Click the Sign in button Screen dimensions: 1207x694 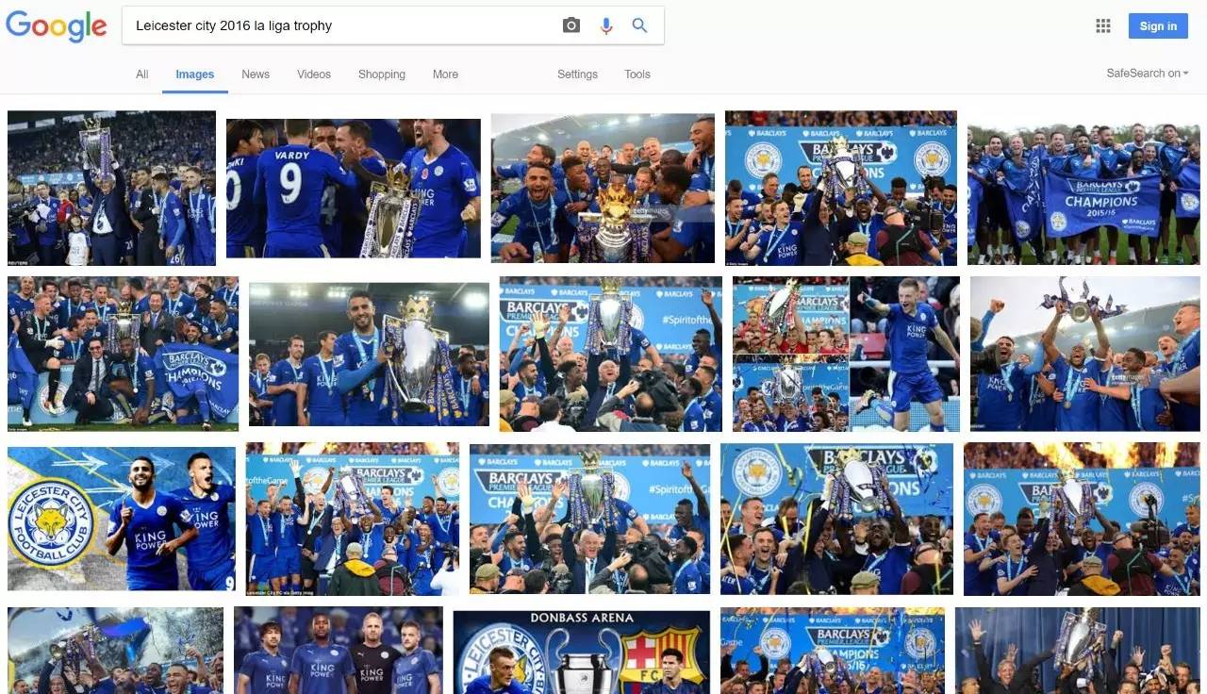click(x=1158, y=26)
